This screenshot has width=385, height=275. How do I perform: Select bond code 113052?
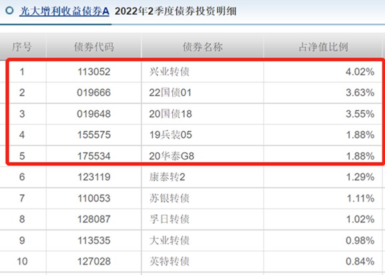click(x=94, y=72)
